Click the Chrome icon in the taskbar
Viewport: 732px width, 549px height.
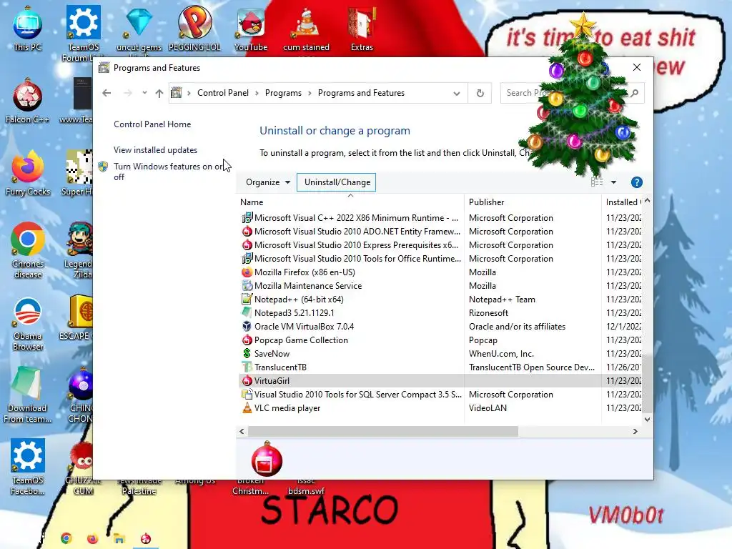(66, 539)
